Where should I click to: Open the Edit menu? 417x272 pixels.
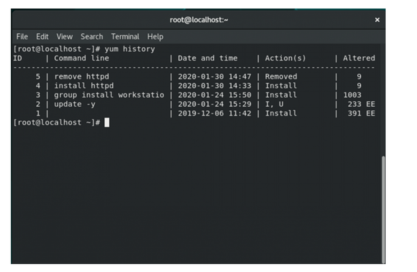coord(42,36)
